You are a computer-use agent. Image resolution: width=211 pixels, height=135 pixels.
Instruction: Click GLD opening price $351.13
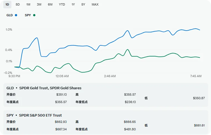pos(61,94)
